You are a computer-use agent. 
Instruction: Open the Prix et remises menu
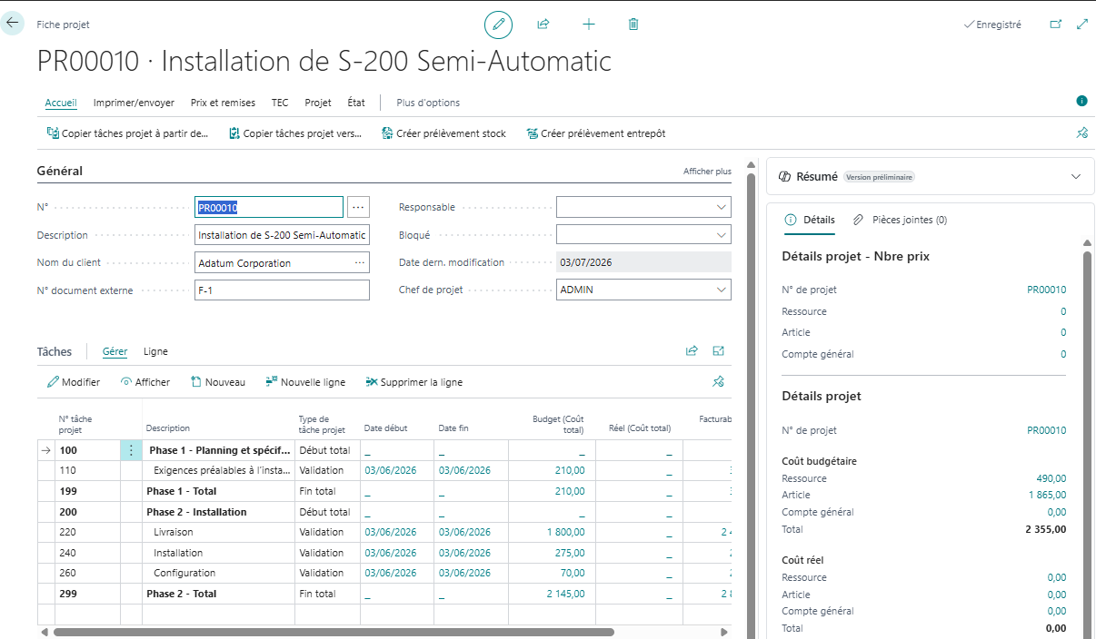point(223,103)
